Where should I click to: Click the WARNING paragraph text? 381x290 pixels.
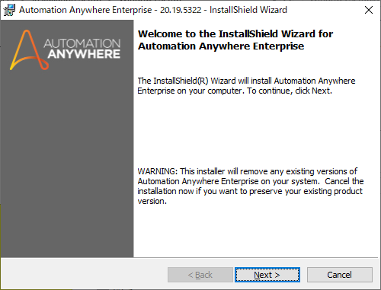251,186
